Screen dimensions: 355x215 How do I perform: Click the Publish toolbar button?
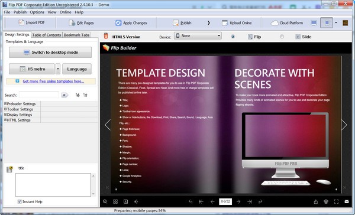pos(182,23)
